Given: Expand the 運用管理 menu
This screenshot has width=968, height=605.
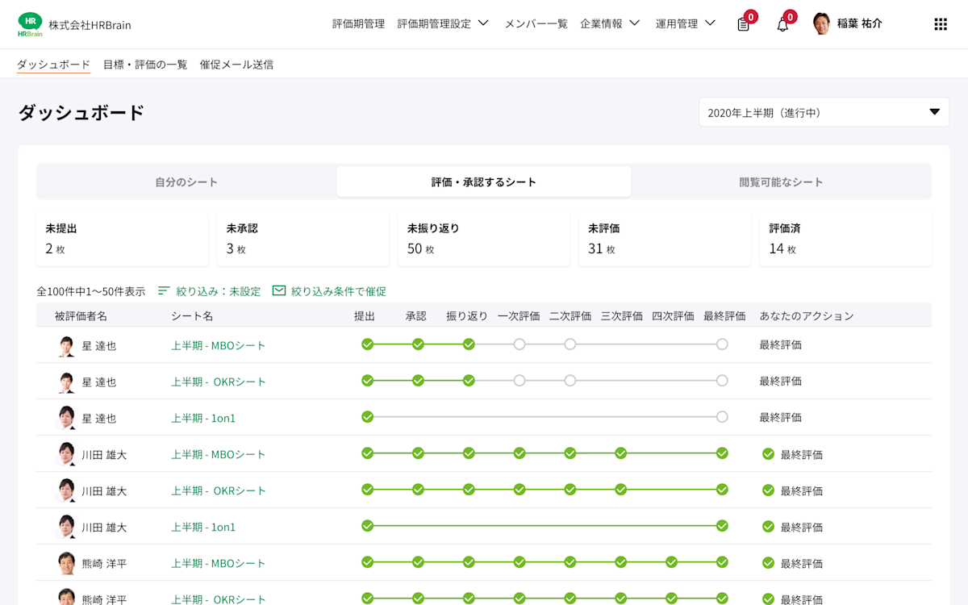Looking at the screenshot, I should [x=686, y=24].
